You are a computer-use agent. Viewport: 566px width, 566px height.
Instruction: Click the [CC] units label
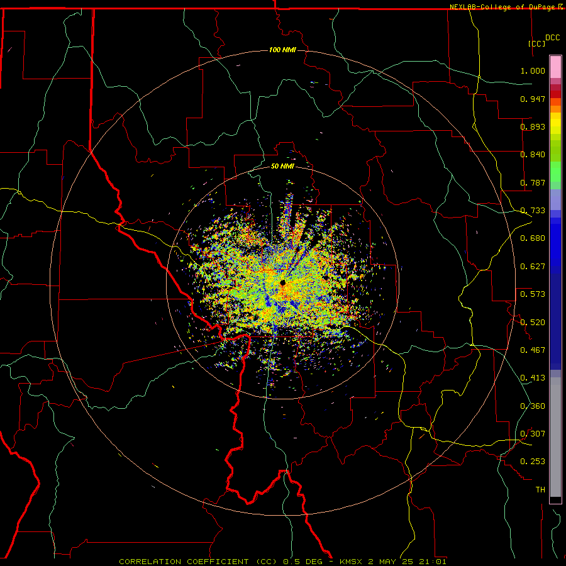pyautogui.click(x=537, y=43)
